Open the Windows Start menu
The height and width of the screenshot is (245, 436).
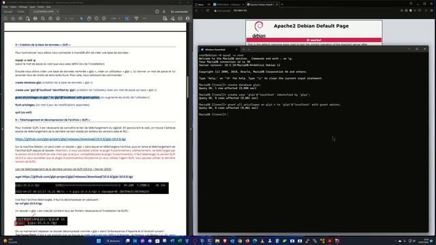tap(99, 241)
